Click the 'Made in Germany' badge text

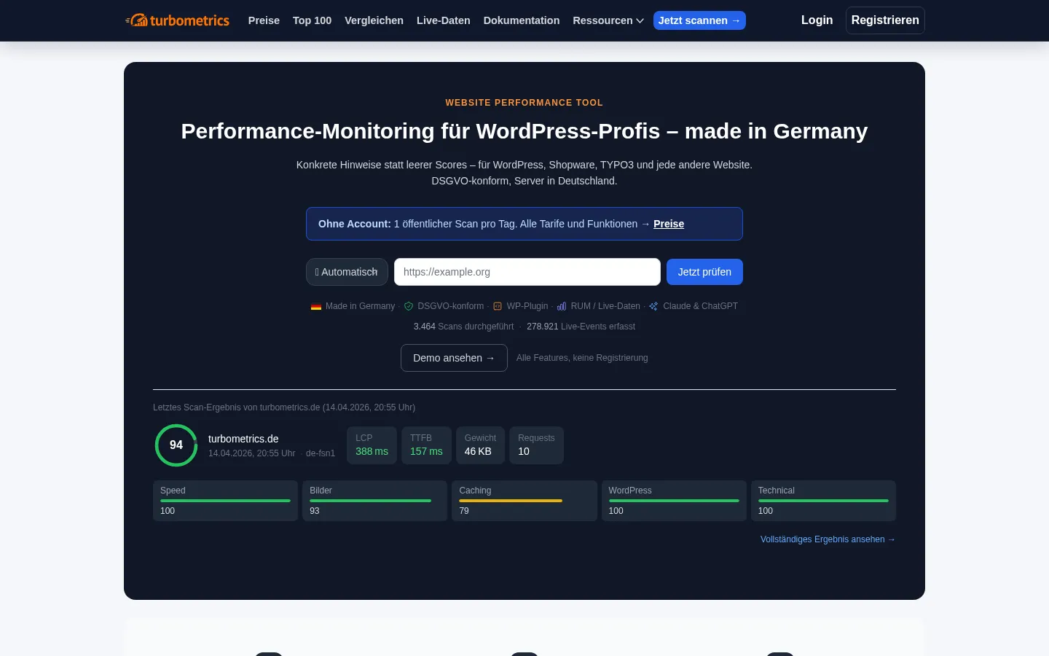click(360, 306)
